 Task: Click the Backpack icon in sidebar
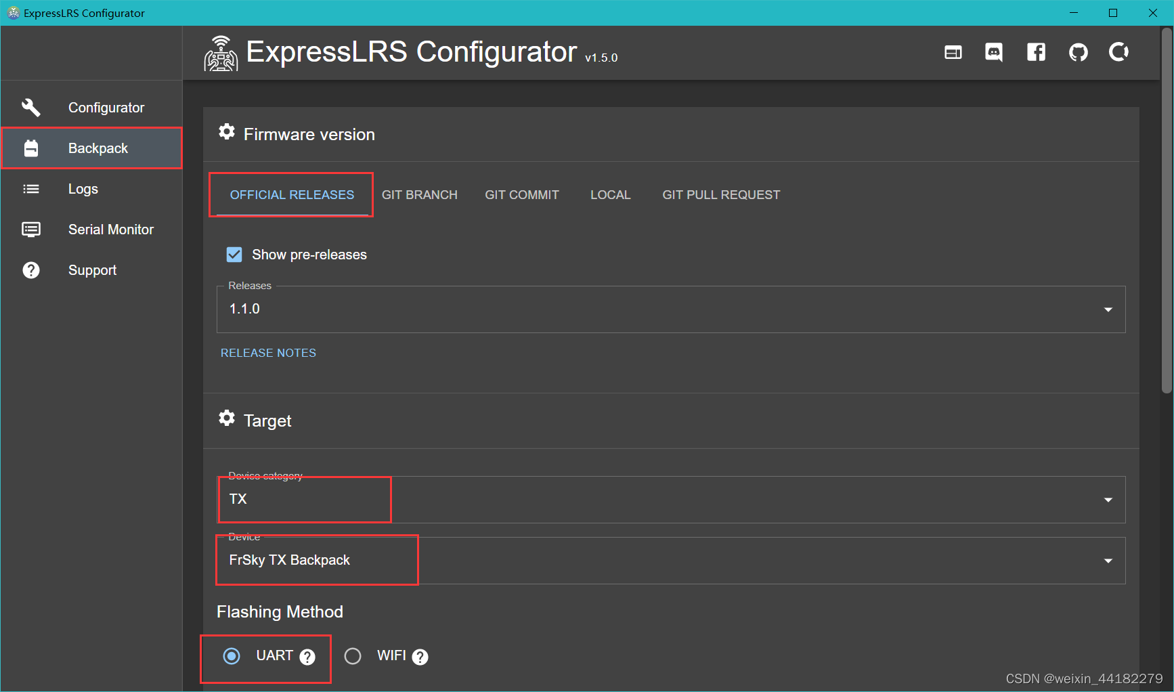(31, 148)
